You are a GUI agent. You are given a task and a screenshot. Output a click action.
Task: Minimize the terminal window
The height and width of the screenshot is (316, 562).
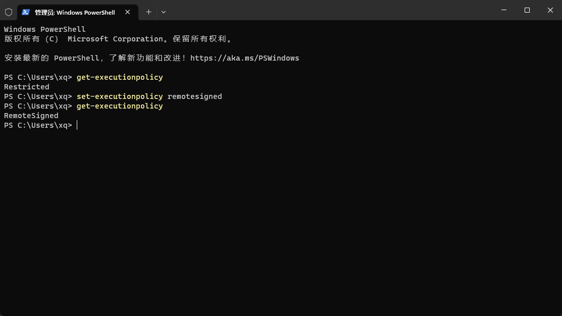(504, 10)
